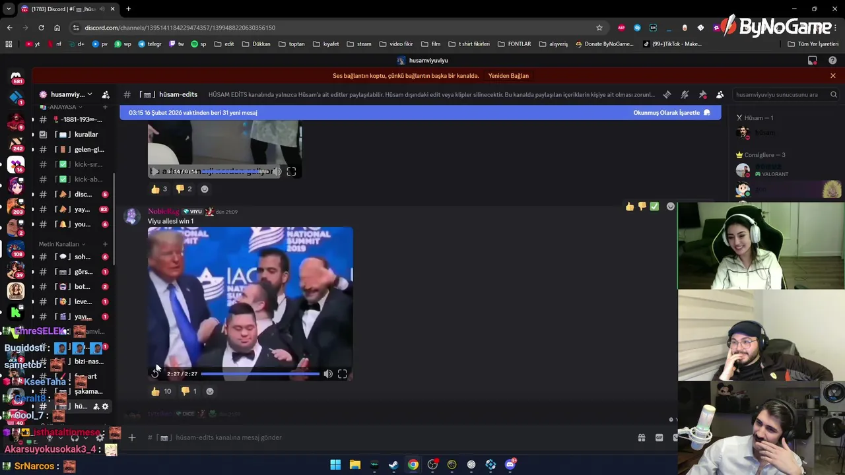The image size is (845, 475).
Task: Open pinned messages icon
Action: tap(702, 94)
